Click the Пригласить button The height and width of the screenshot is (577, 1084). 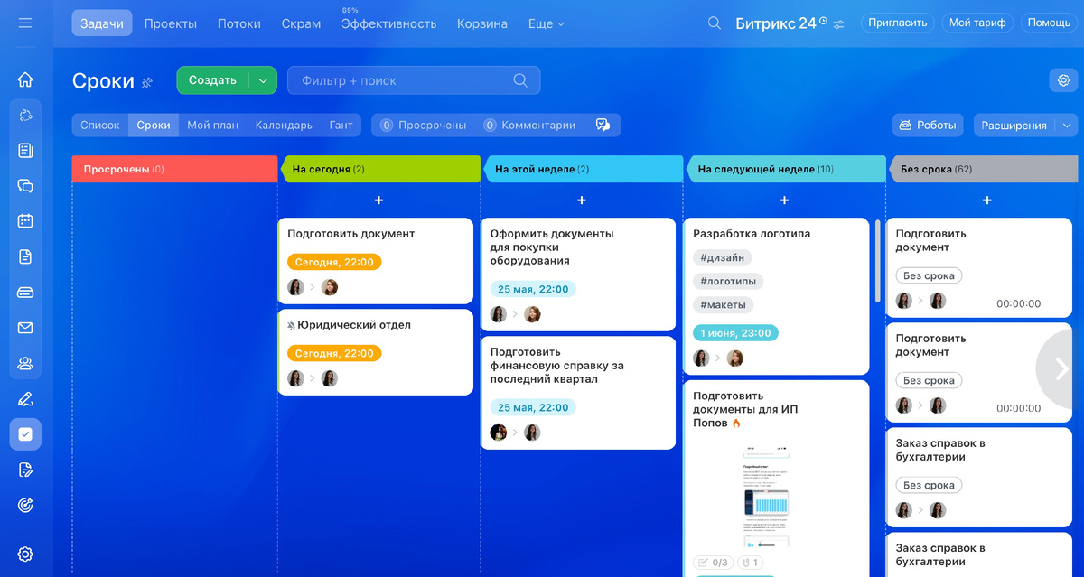point(897,23)
